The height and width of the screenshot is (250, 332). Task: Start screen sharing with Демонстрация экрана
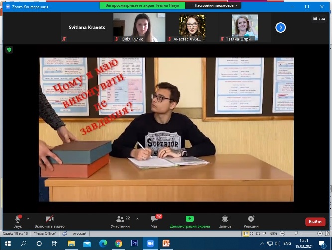coord(189,220)
